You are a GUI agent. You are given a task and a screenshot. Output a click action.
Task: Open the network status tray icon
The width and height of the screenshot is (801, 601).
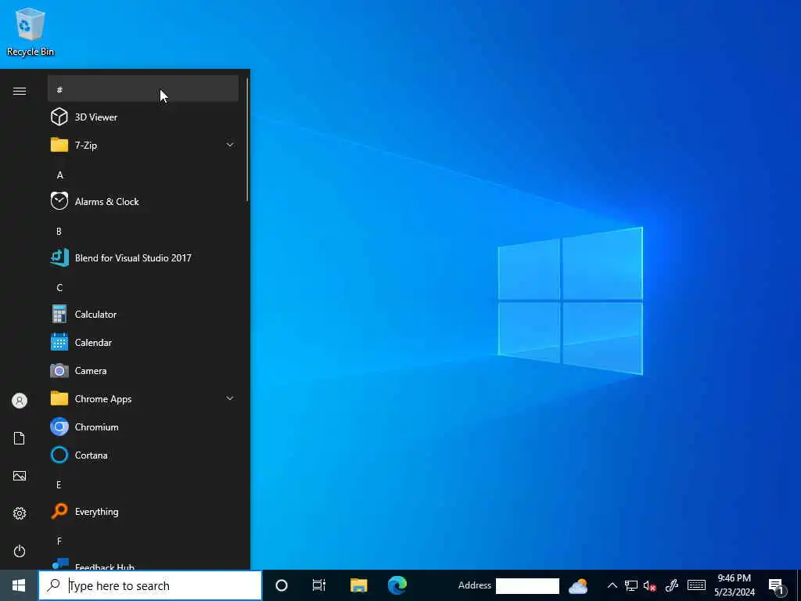coord(631,585)
